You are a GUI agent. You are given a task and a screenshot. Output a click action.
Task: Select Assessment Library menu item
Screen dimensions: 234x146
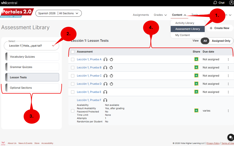pyautogui.click(x=188, y=29)
